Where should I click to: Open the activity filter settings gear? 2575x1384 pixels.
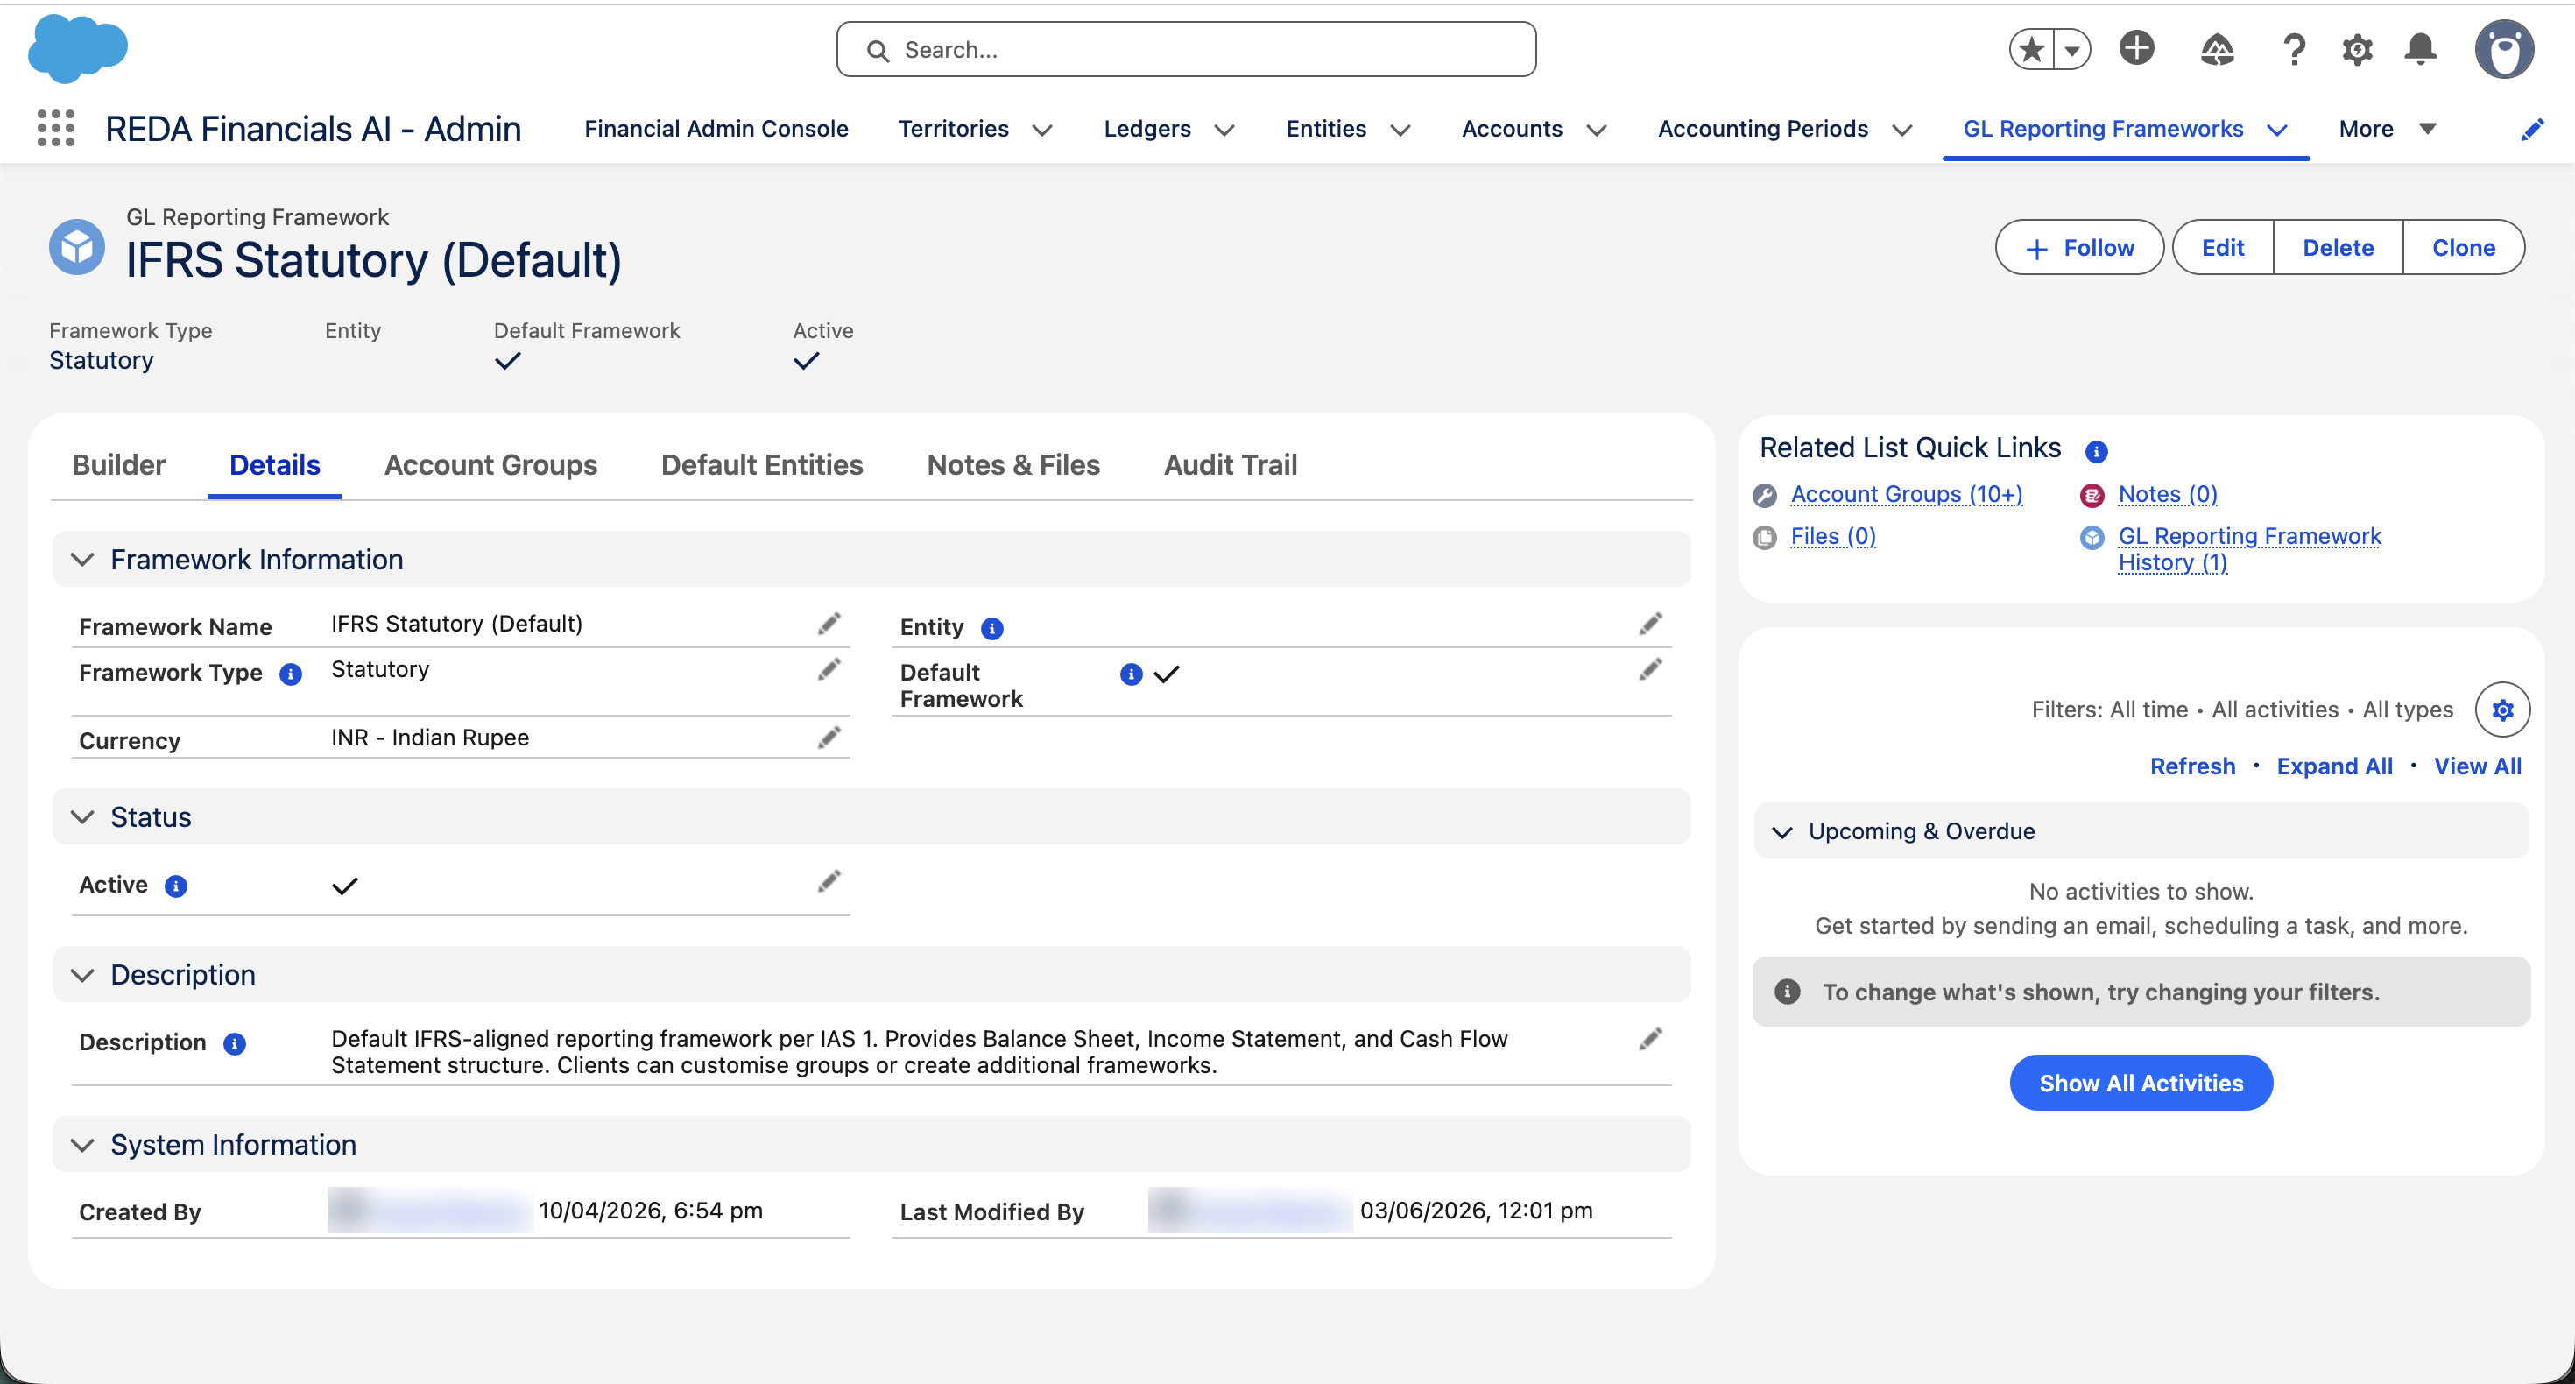[2502, 710]
